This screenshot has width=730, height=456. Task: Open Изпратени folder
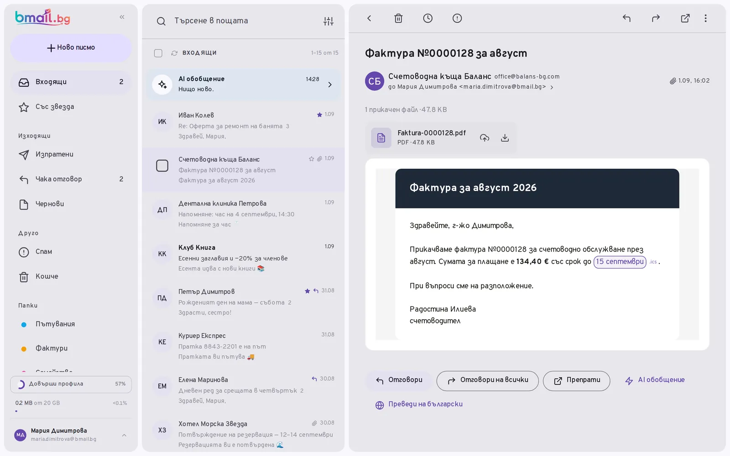click(71, 155)
